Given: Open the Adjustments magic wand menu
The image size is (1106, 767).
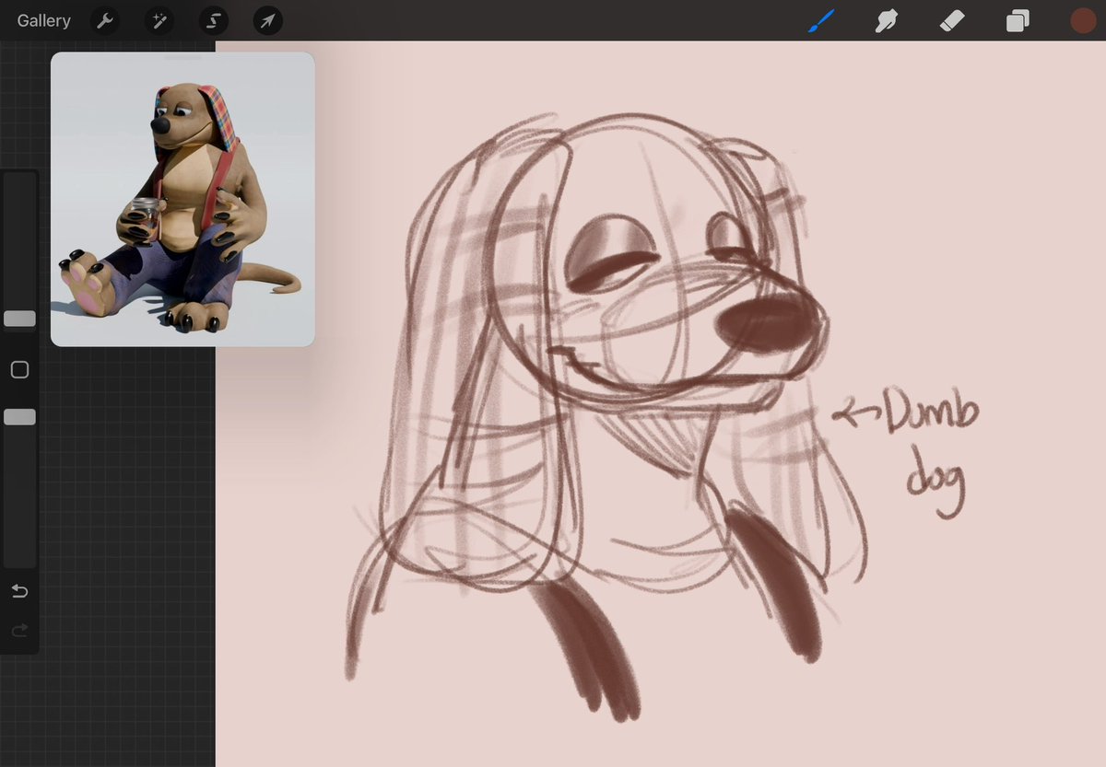Looking at the screenshot, I should point(159,20).
